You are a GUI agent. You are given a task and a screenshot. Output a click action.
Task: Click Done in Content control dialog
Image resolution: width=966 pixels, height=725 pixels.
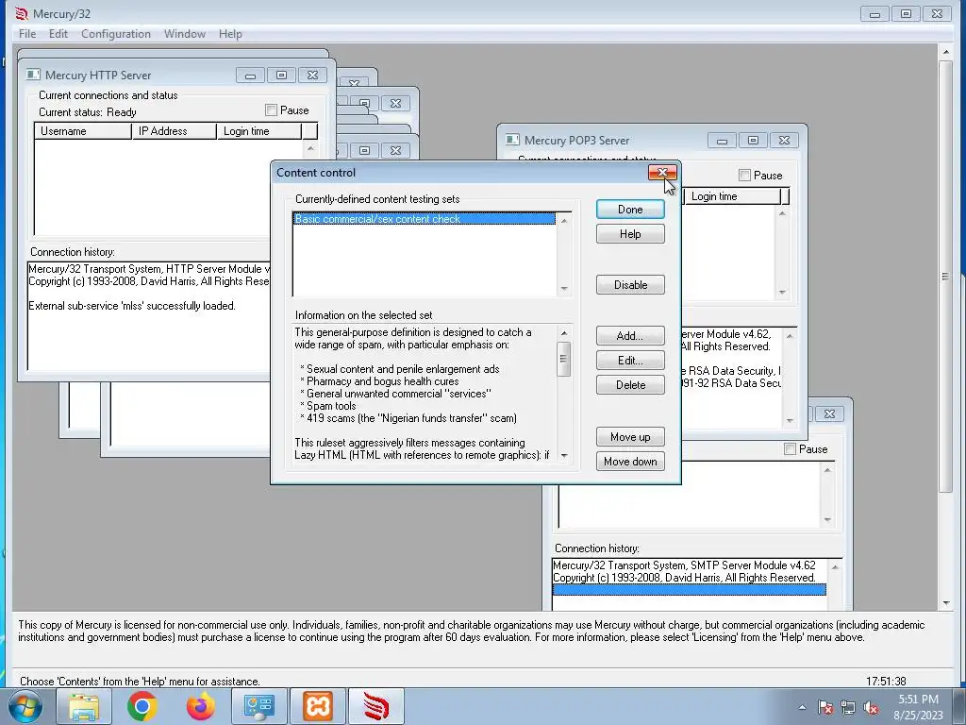630,210
